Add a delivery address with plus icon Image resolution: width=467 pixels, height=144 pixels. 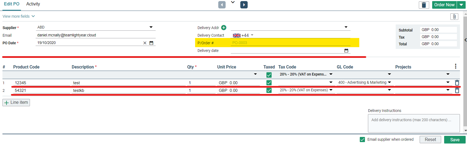[x=224, y=27]
